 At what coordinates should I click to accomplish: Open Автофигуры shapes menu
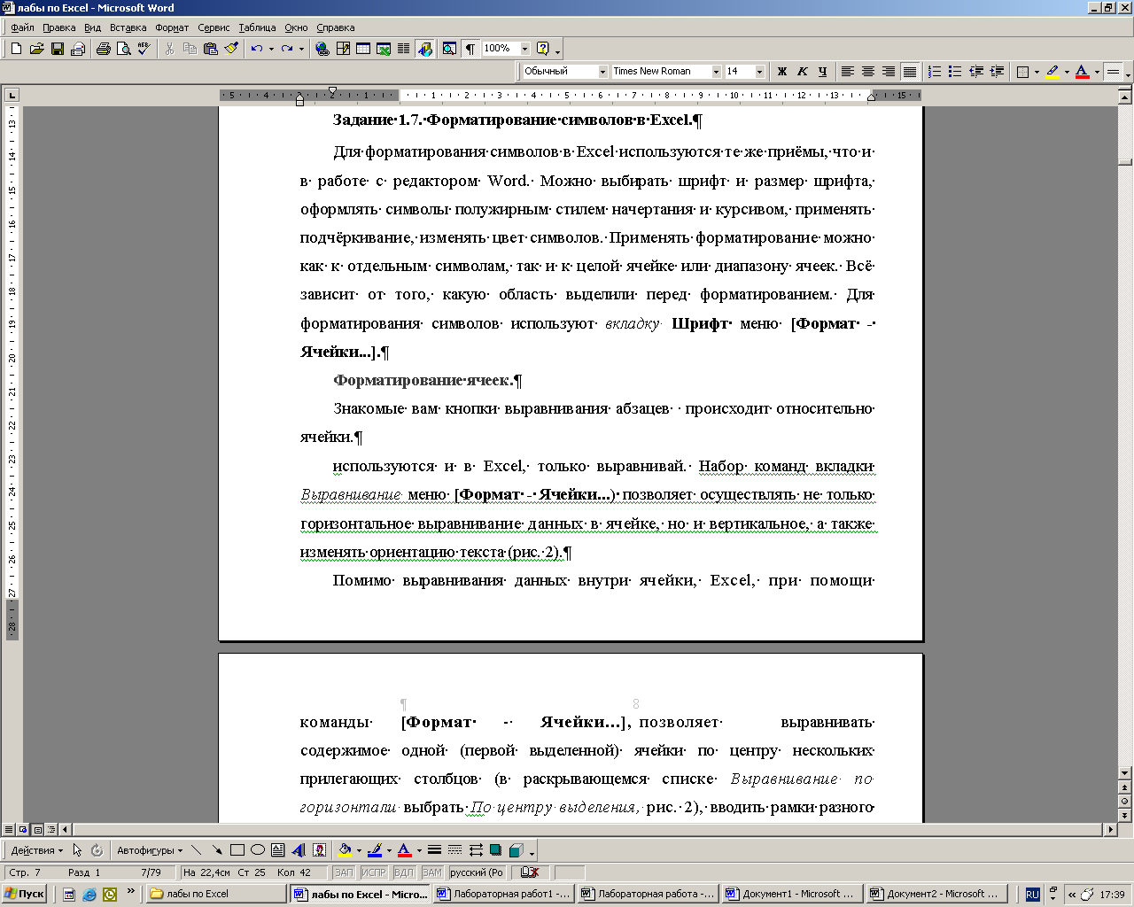pyautogui.click(x=150, y=850)
